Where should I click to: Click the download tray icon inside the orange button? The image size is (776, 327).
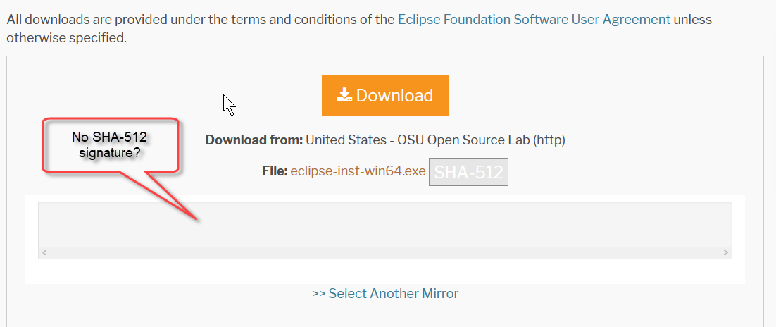[x=344, y=95]
